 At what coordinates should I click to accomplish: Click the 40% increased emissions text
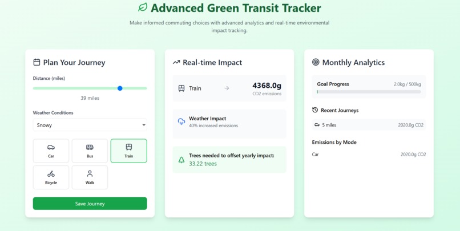pyautogui.click(x=213, y=125)
